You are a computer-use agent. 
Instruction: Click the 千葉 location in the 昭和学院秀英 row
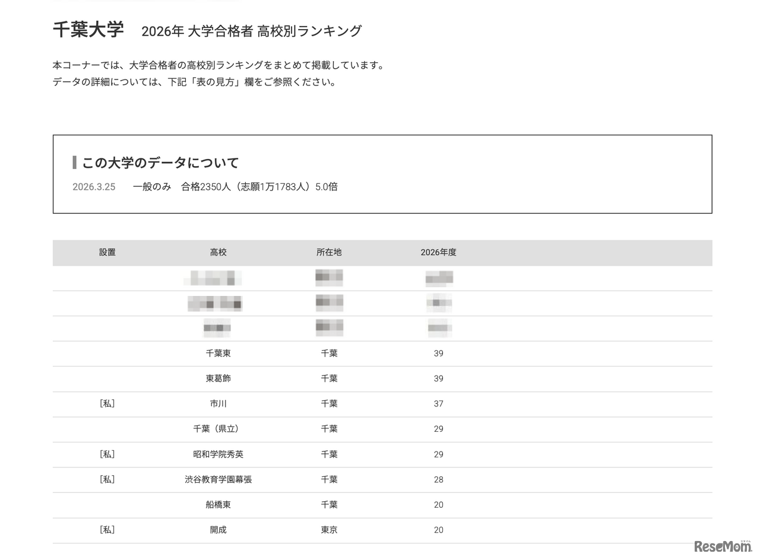329,454
